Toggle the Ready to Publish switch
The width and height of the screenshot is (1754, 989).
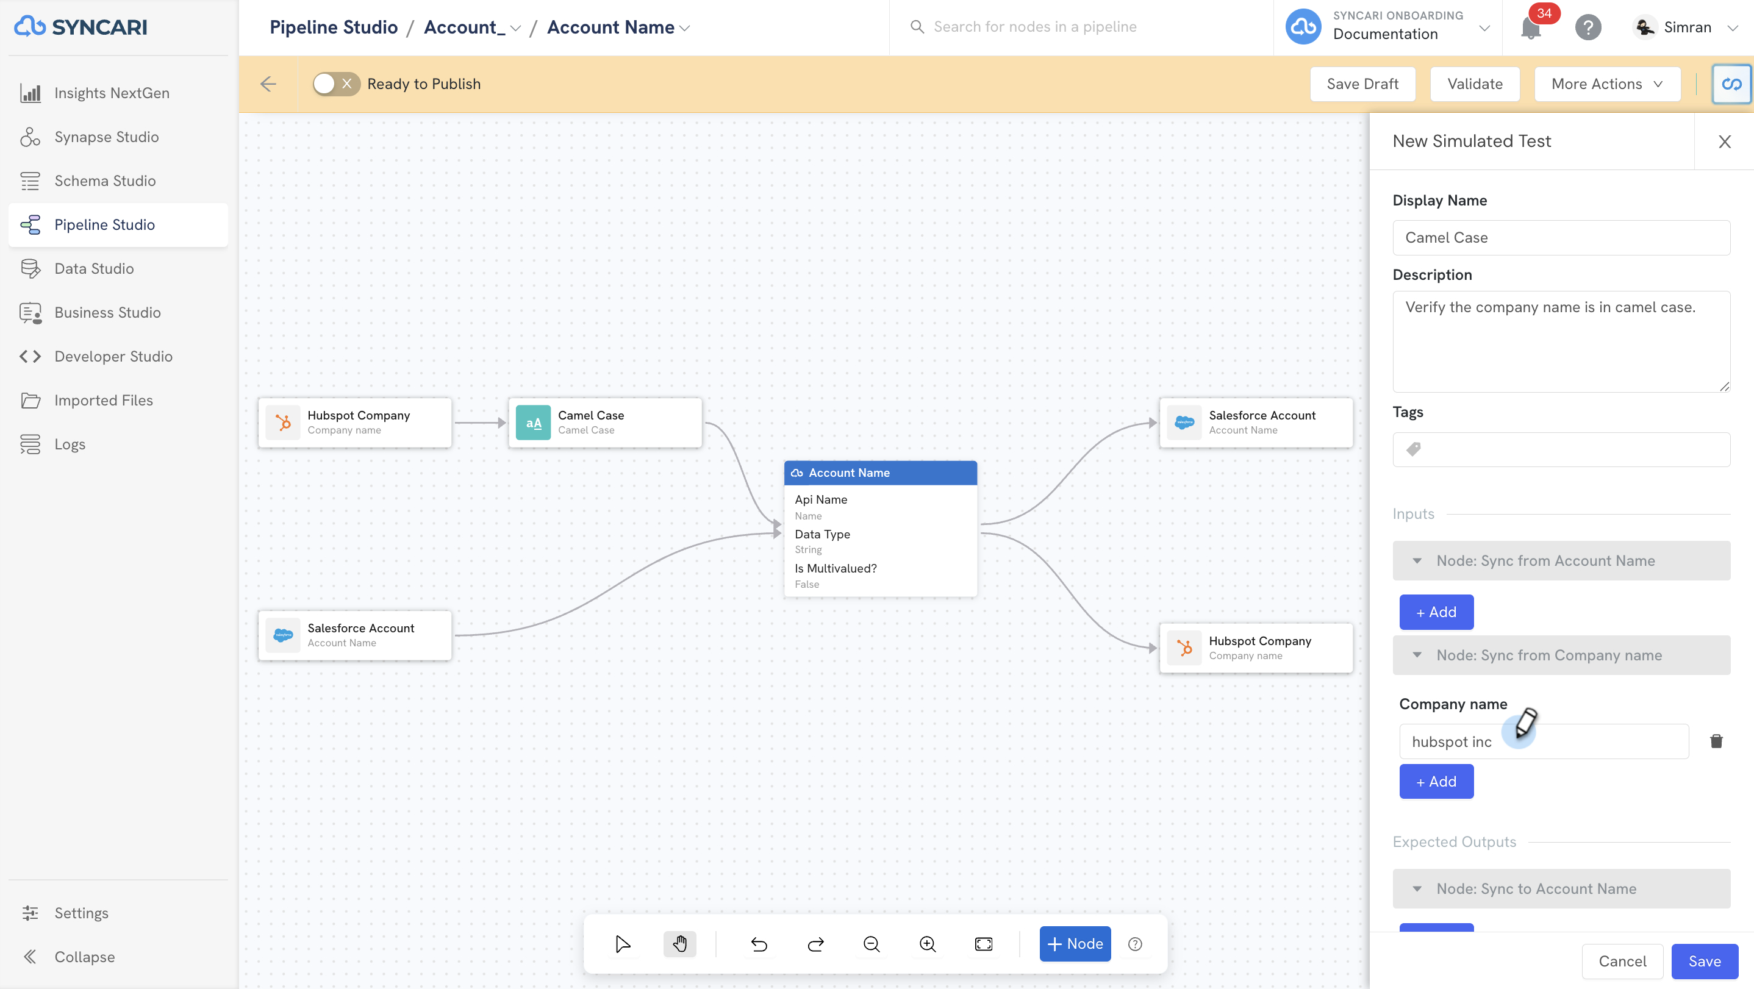335,84
